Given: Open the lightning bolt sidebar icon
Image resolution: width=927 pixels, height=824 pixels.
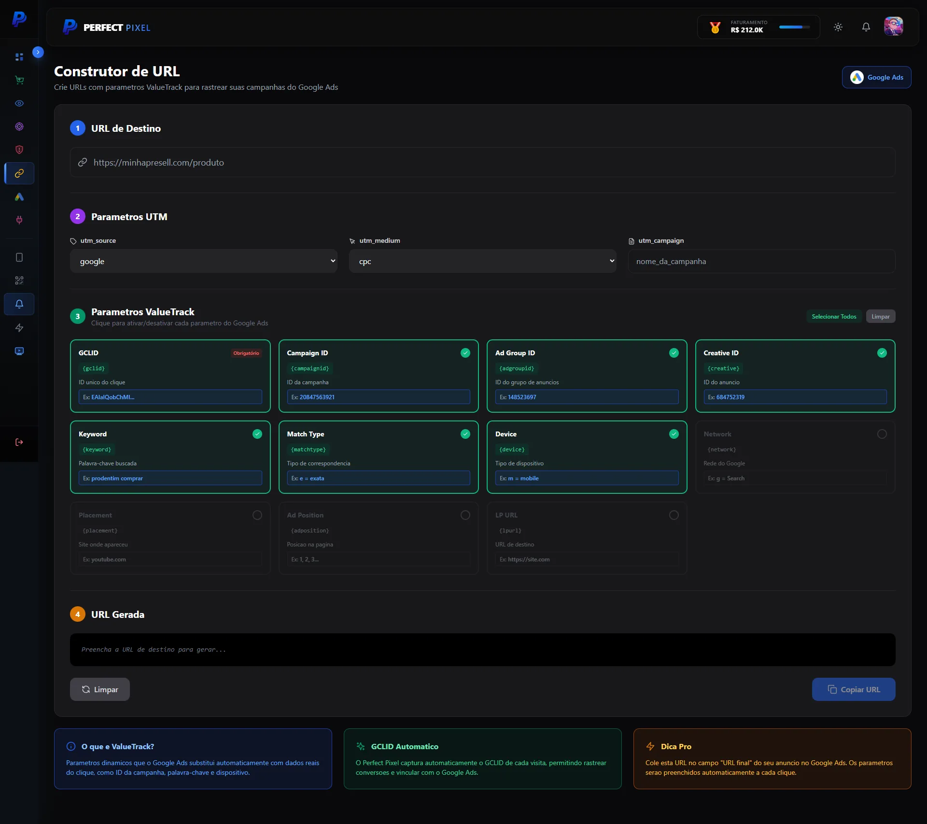Looking at the screenshot, I should [19, 328].
